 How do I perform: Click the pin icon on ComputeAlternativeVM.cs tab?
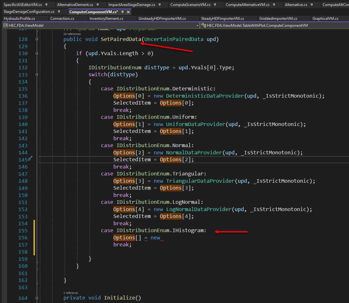pyautogui.click(x=273, y=5)
